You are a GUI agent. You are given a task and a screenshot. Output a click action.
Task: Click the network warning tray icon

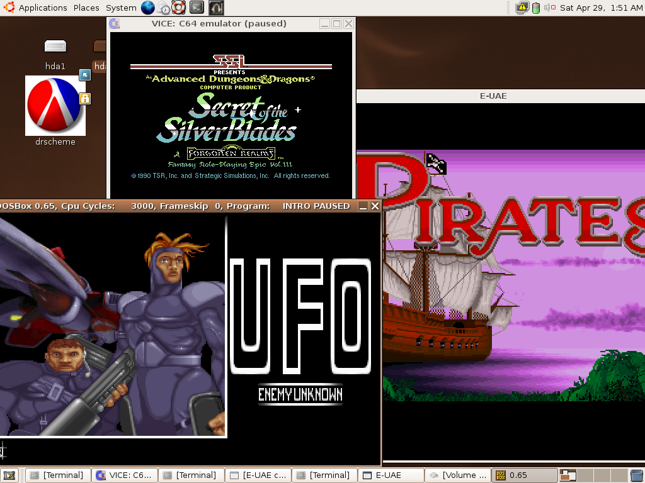(x=522, y=8)
